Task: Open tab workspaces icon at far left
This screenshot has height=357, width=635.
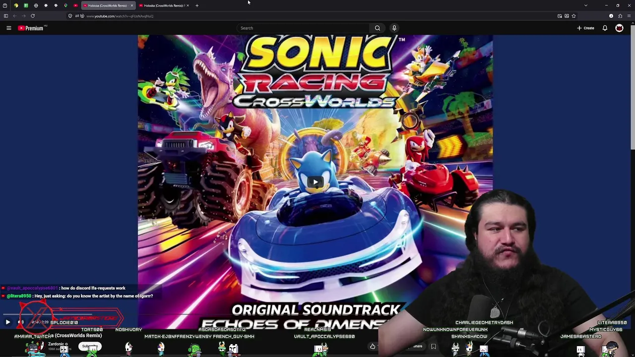Action: coord(5,5)
